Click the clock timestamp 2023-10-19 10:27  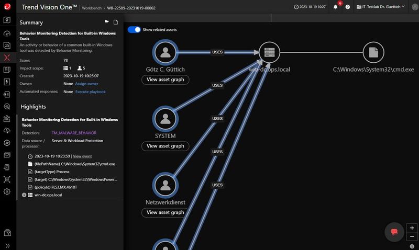click(310, 7)
